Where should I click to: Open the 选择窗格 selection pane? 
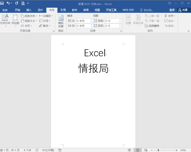152,26
